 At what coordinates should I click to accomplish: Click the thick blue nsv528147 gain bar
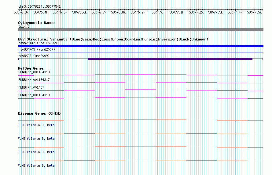(x=141, y=46)
